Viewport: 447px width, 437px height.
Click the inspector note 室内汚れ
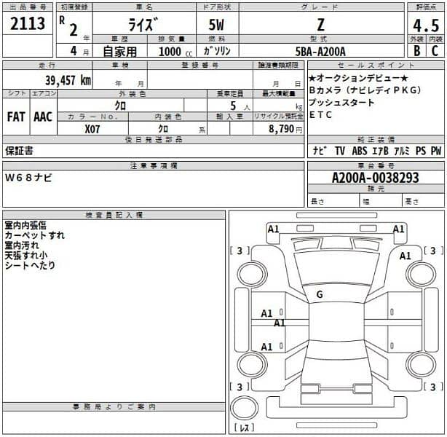click(x=22, y=245)
